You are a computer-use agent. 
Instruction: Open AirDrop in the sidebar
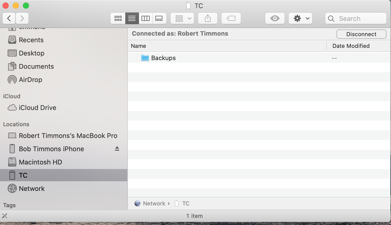pos(64,80)
